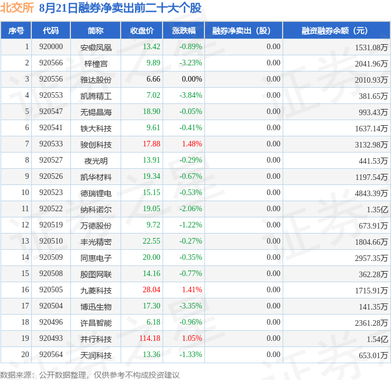Open stock name 雅达股份
The image size is (391, 380).
[96, 80]
